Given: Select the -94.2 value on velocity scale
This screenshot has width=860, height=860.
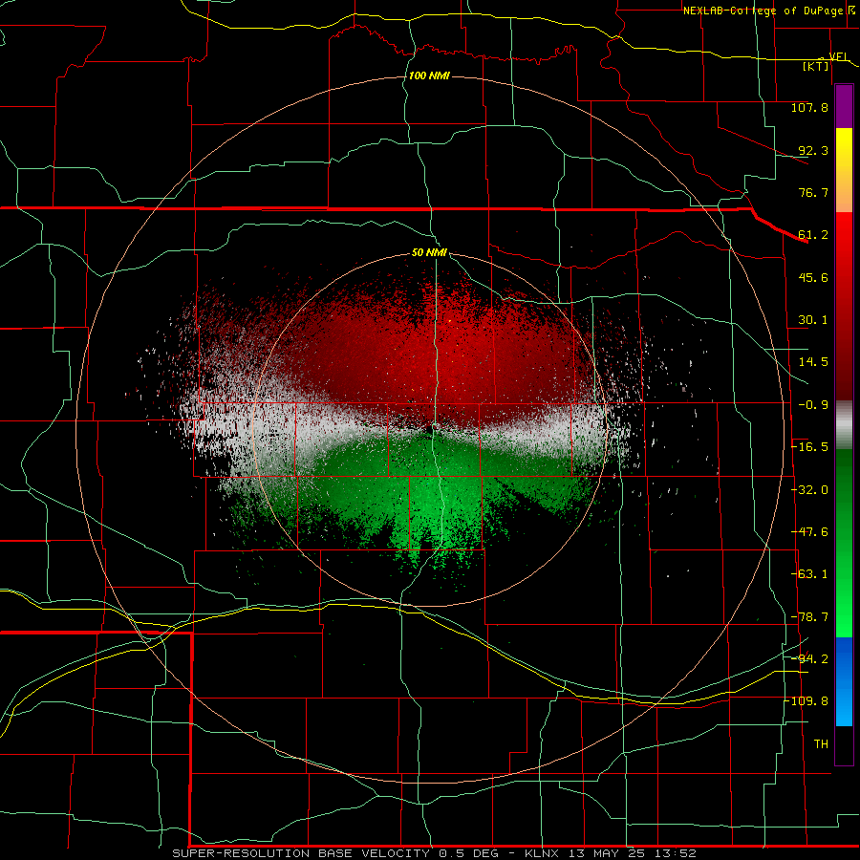Looking at the screenshot, I should (809, 659).
